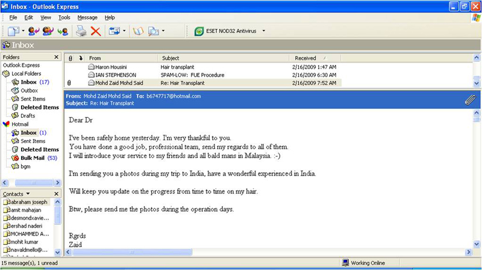Viewport: 482px width, 270px height.
Task: Open the Addresses book icon
Action: 138,31
